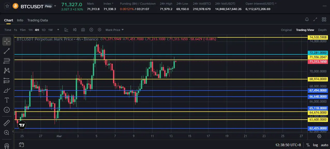
Task: Select the 1D time interval
Action: (x=43, y=30)
